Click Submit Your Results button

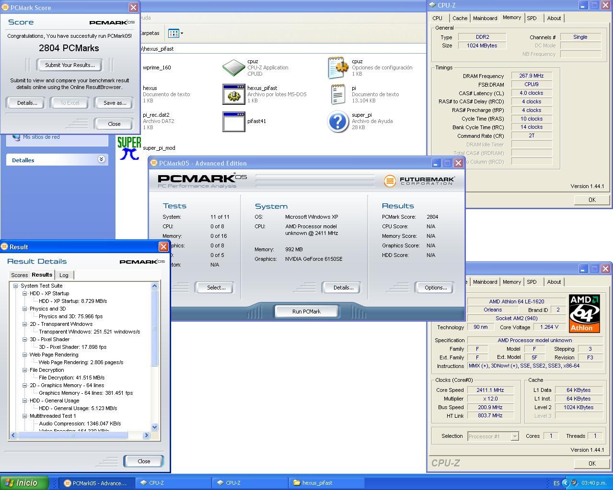point(70,65)
